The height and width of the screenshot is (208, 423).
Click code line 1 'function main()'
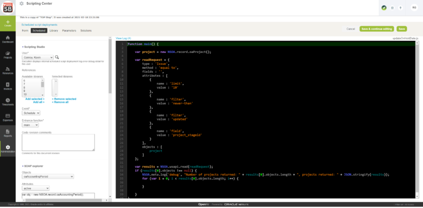pos(143,44)
